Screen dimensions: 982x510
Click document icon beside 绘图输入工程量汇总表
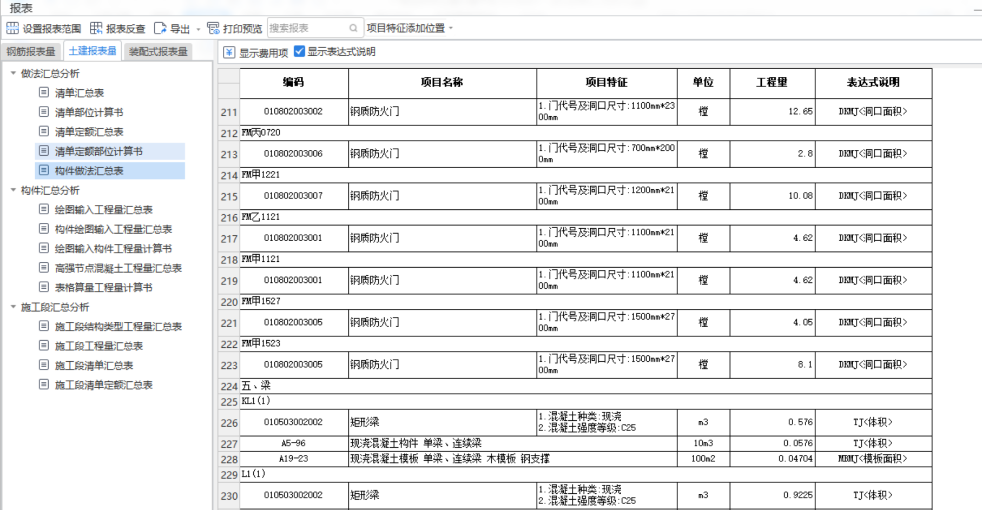(x=44, y=209)
